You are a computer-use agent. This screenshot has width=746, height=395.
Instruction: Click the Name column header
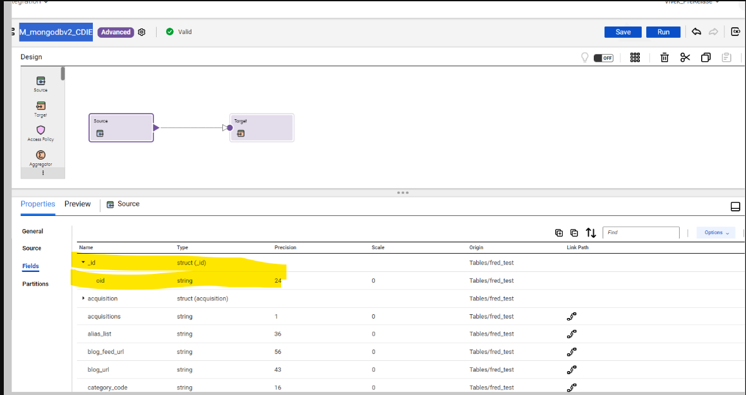tap(86, 247)
